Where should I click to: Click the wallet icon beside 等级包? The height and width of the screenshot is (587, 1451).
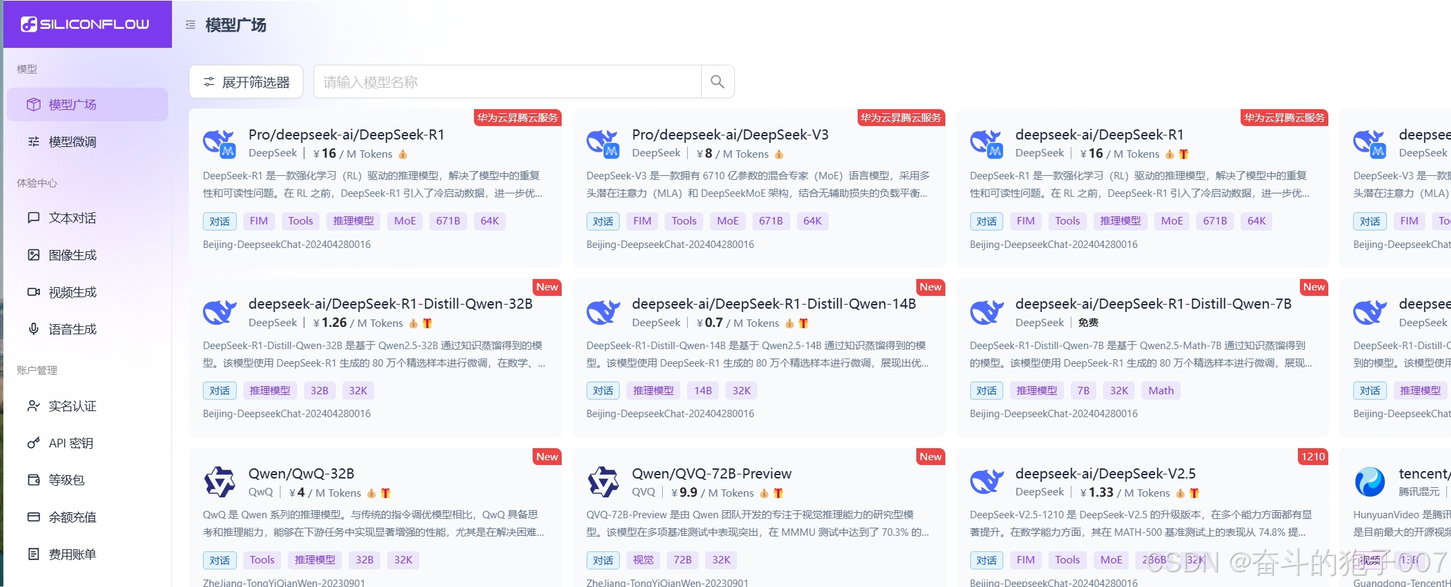34,480
